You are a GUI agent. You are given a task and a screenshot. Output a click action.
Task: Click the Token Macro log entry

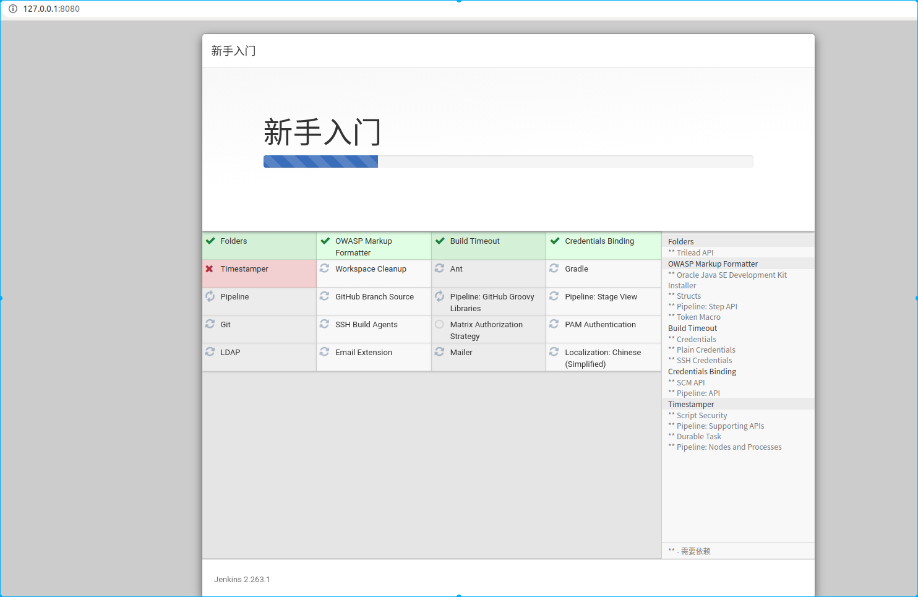(694, 317)
